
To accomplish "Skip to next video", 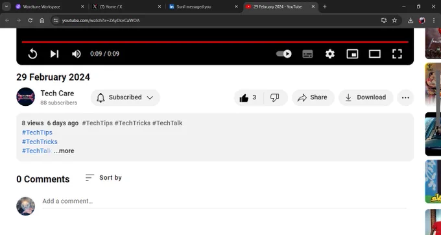I will click(x=54, y=54).
